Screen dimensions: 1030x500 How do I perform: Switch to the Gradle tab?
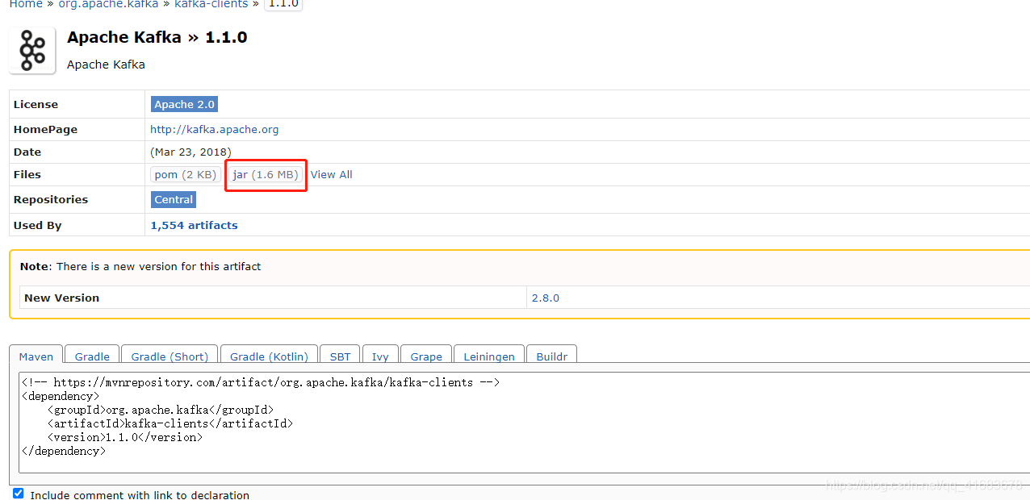[92, 356]
